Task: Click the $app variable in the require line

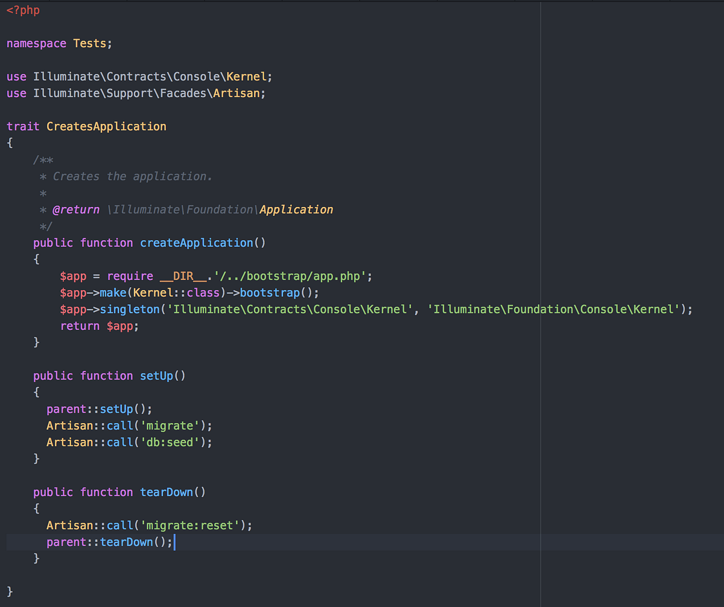Action: pyautogui.click(x=72, y=276)
